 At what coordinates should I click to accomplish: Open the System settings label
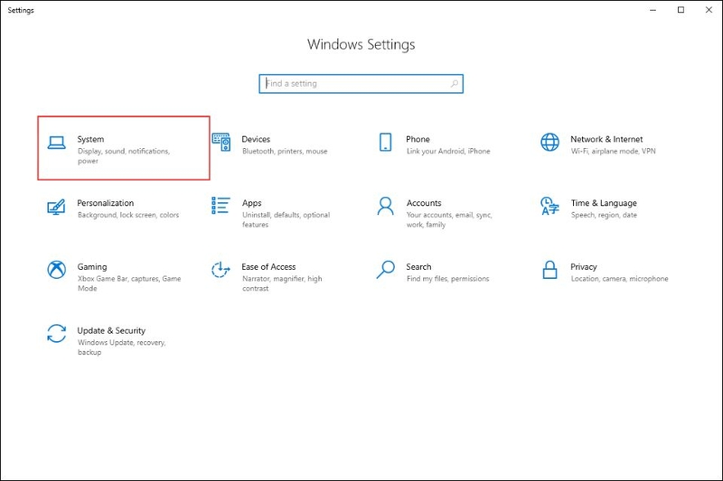pos(90,139)
